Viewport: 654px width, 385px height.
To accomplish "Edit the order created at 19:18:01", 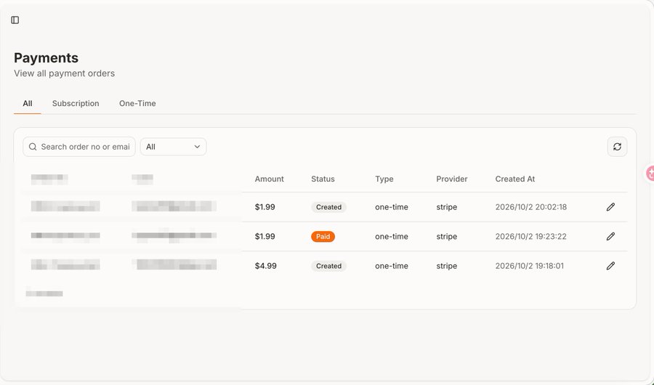I will (610, 266).
